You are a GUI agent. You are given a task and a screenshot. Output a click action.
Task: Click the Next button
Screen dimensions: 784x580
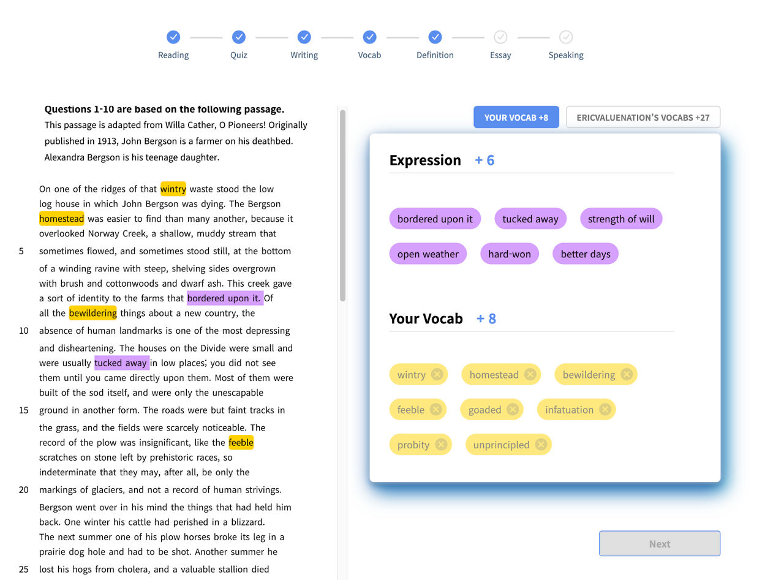[x=660, y=543]
